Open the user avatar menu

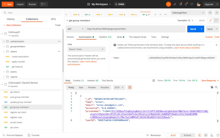pos(198,4)
